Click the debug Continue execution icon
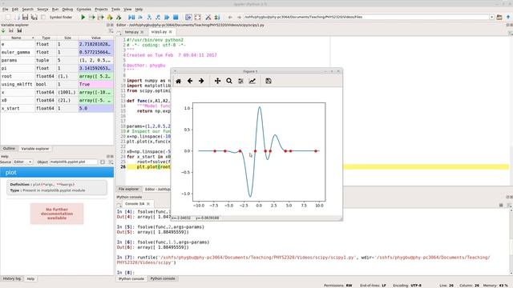The width and height of the screenshot is (513, 288). point(167,17)
